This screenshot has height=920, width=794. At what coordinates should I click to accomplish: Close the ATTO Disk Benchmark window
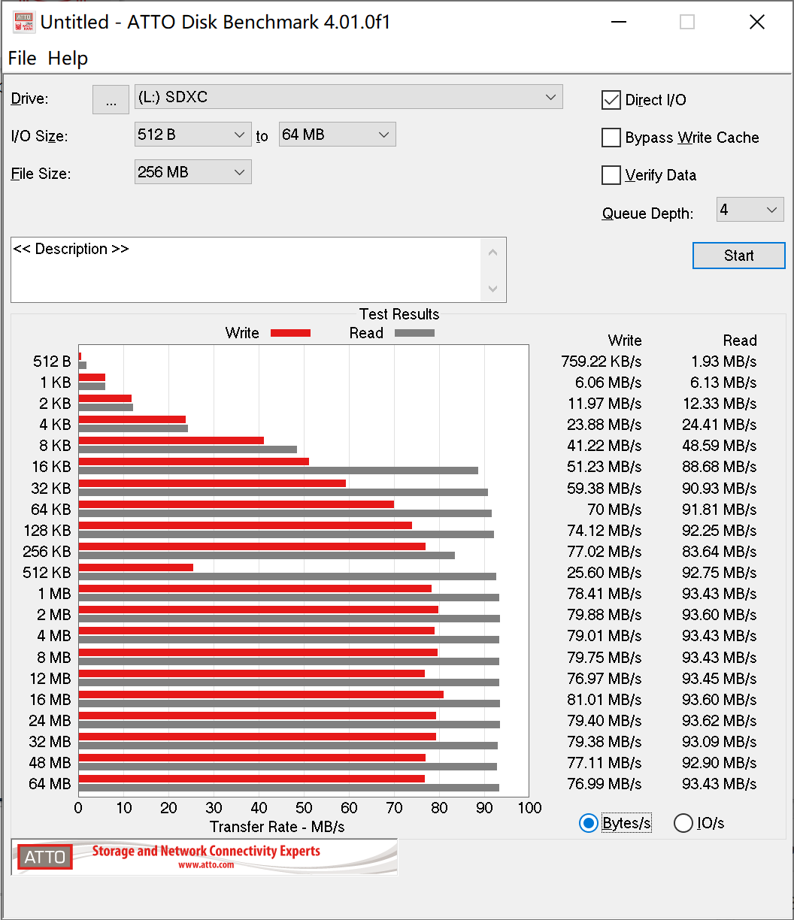(x=757, y=22)
